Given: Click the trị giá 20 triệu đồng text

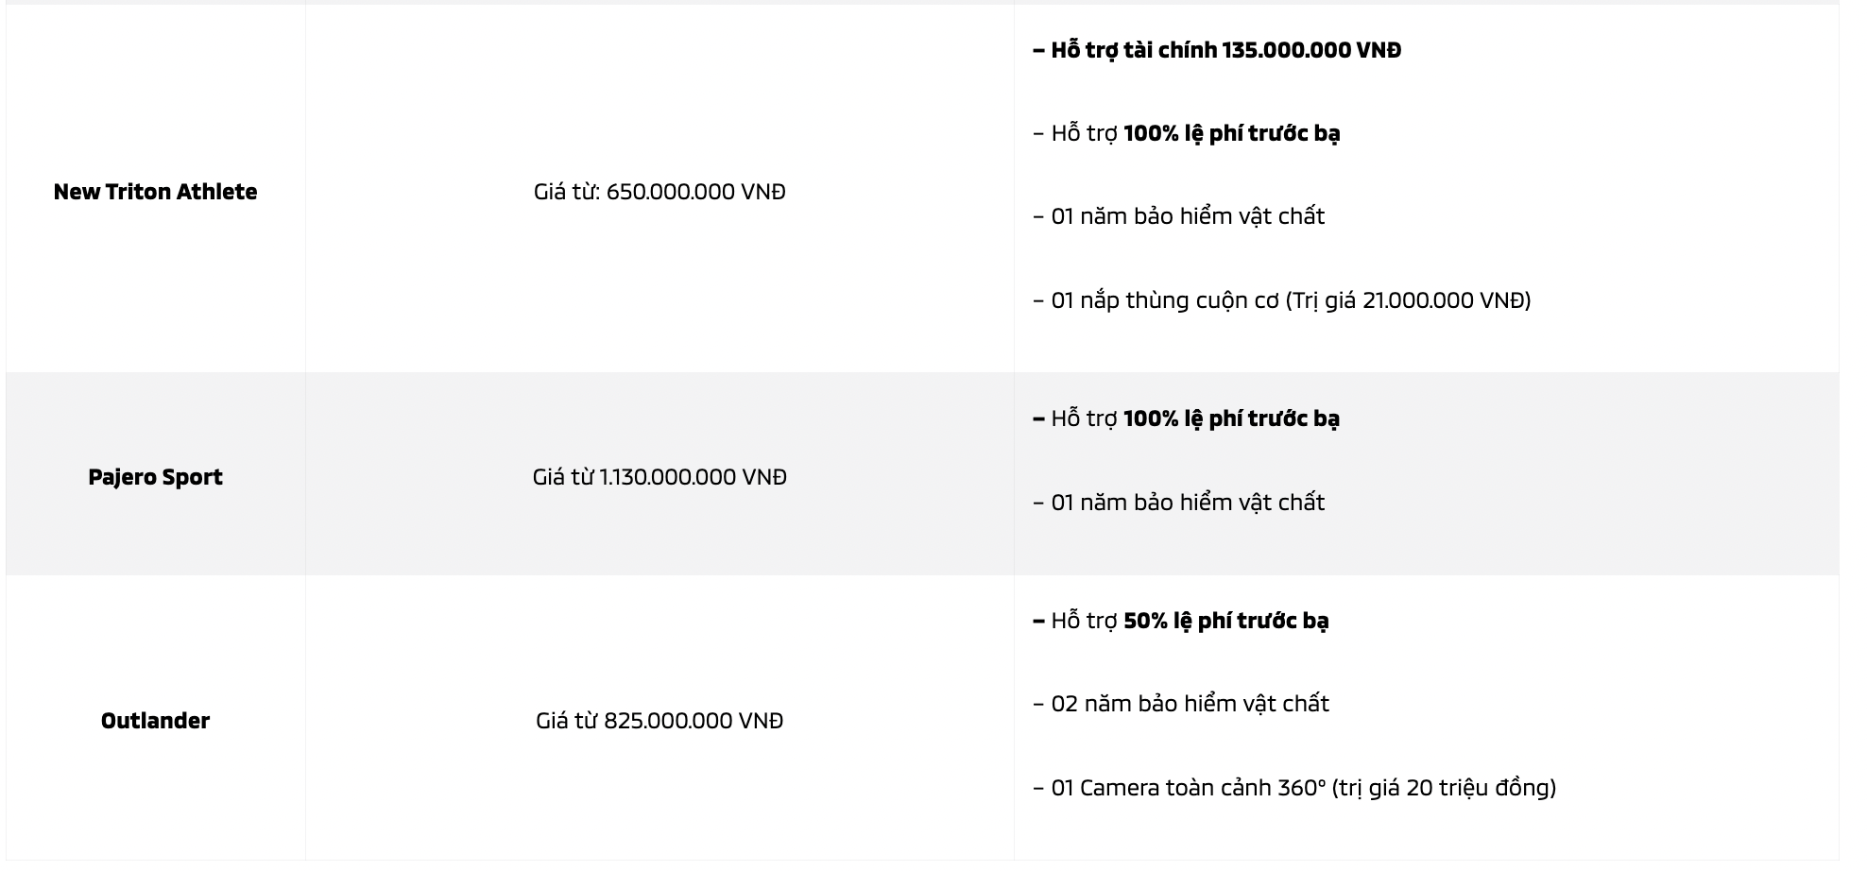Looking at the screenshot, I should coord(1444,788).
